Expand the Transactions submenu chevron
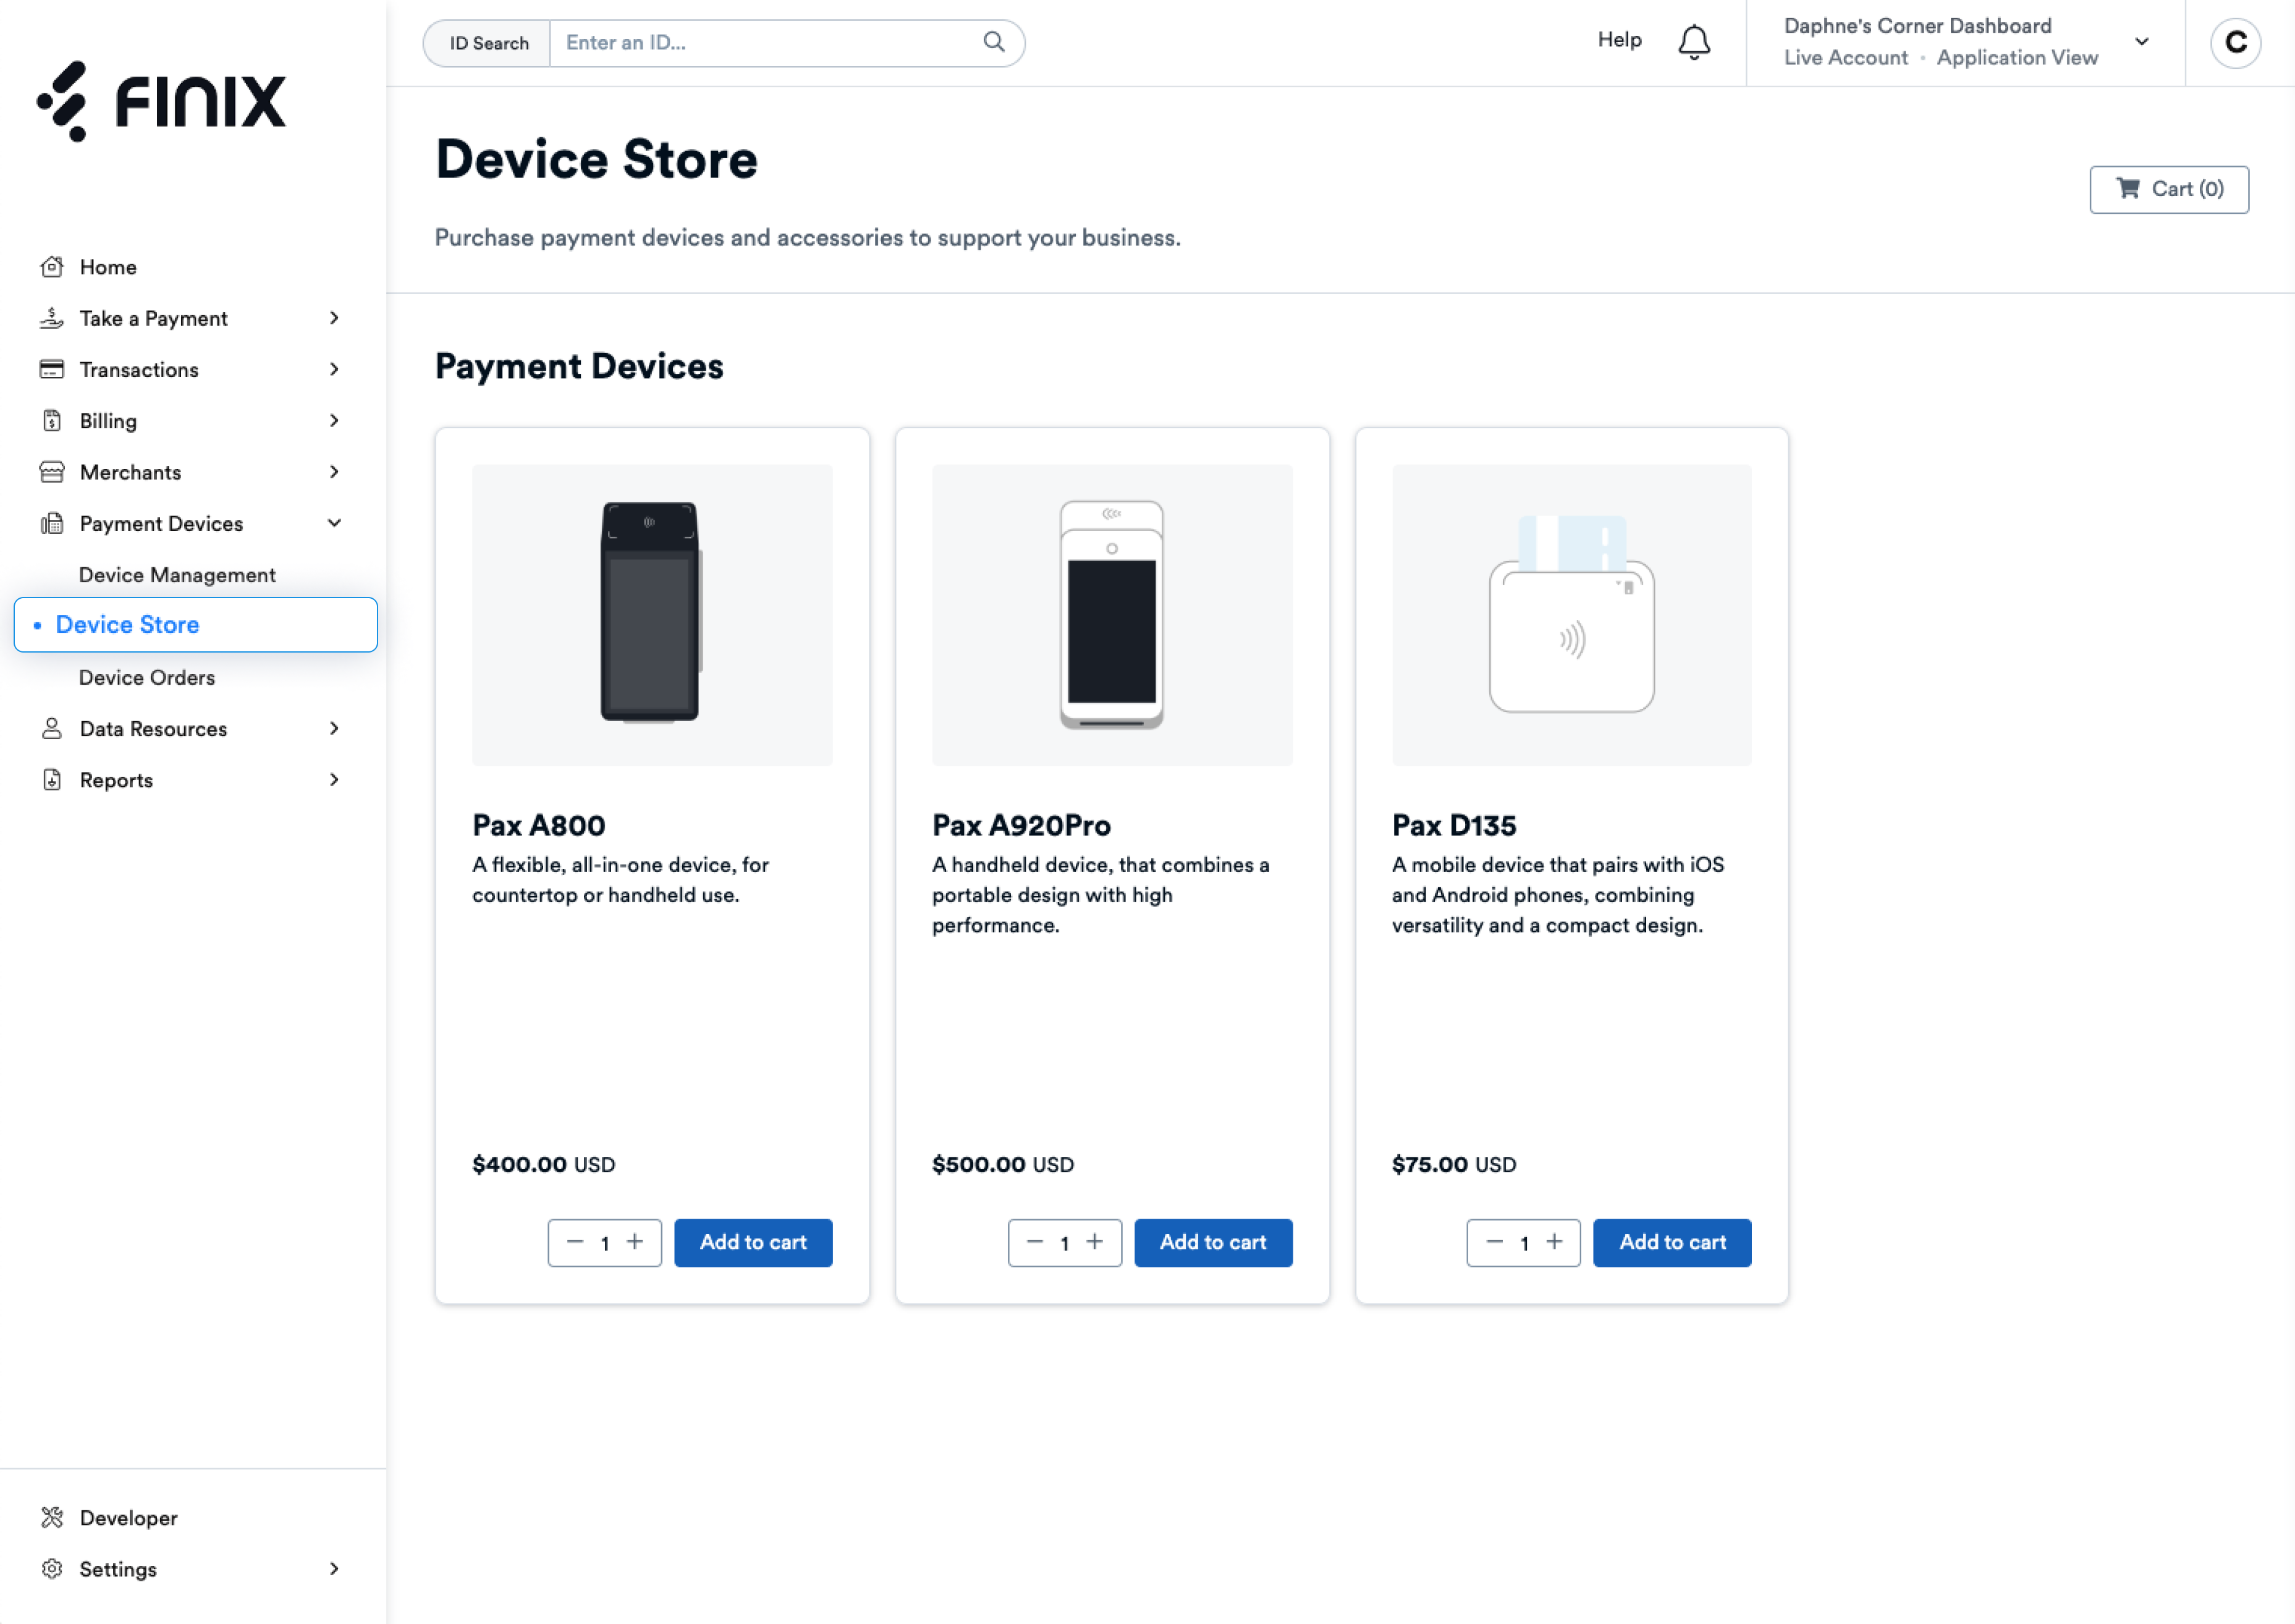This screenshot has width=2295, height=1624. point(334,369)
